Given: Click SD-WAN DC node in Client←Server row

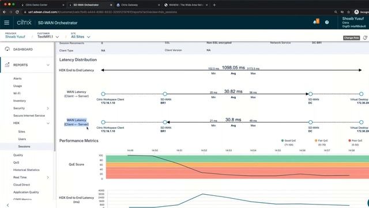Looking at the screenshot, I should click(x=311, y=122).
